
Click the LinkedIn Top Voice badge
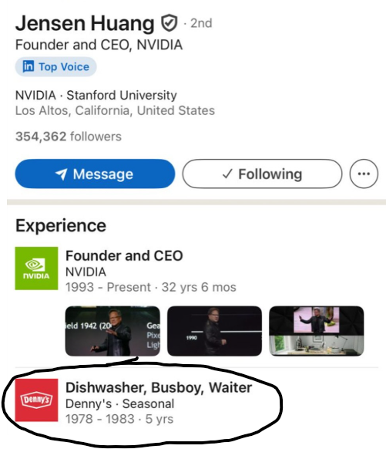55,66
